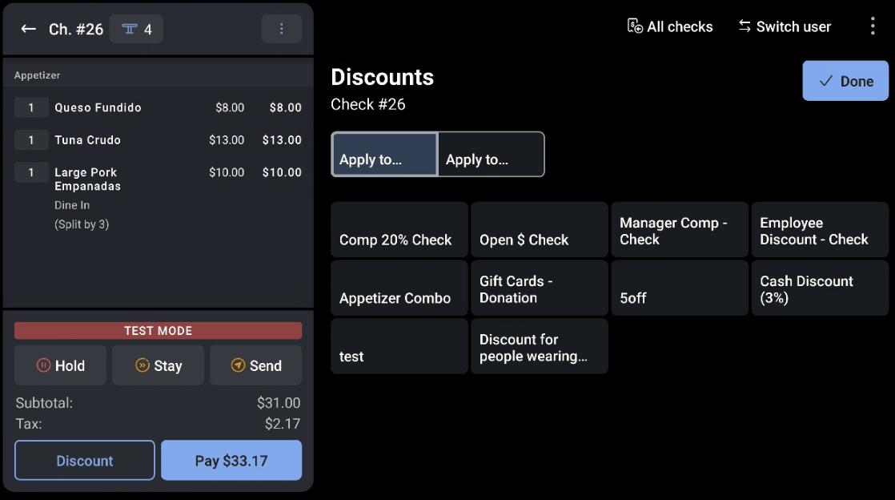Screen dimensions: 895x500
Task: Select the Stay icon in the check panel
Action: [142, 365]
